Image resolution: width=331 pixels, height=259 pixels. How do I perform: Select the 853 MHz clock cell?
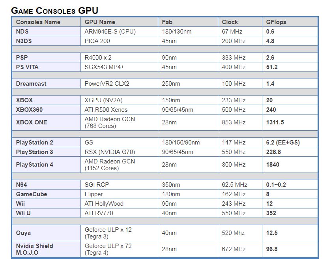(x=234, y=122)
